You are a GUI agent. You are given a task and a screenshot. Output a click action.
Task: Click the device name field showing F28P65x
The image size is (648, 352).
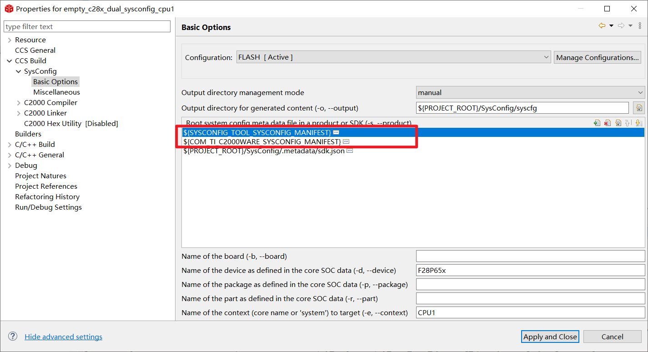coord(531,270)
